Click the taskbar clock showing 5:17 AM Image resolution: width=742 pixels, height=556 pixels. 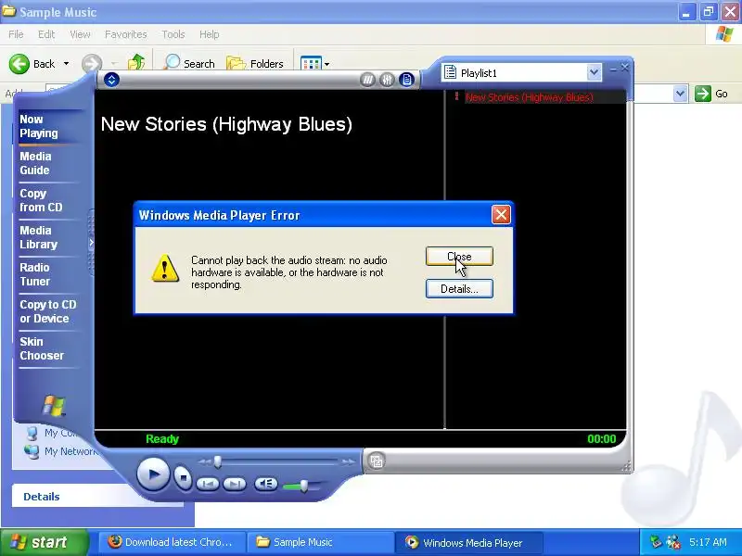point(708,542)
